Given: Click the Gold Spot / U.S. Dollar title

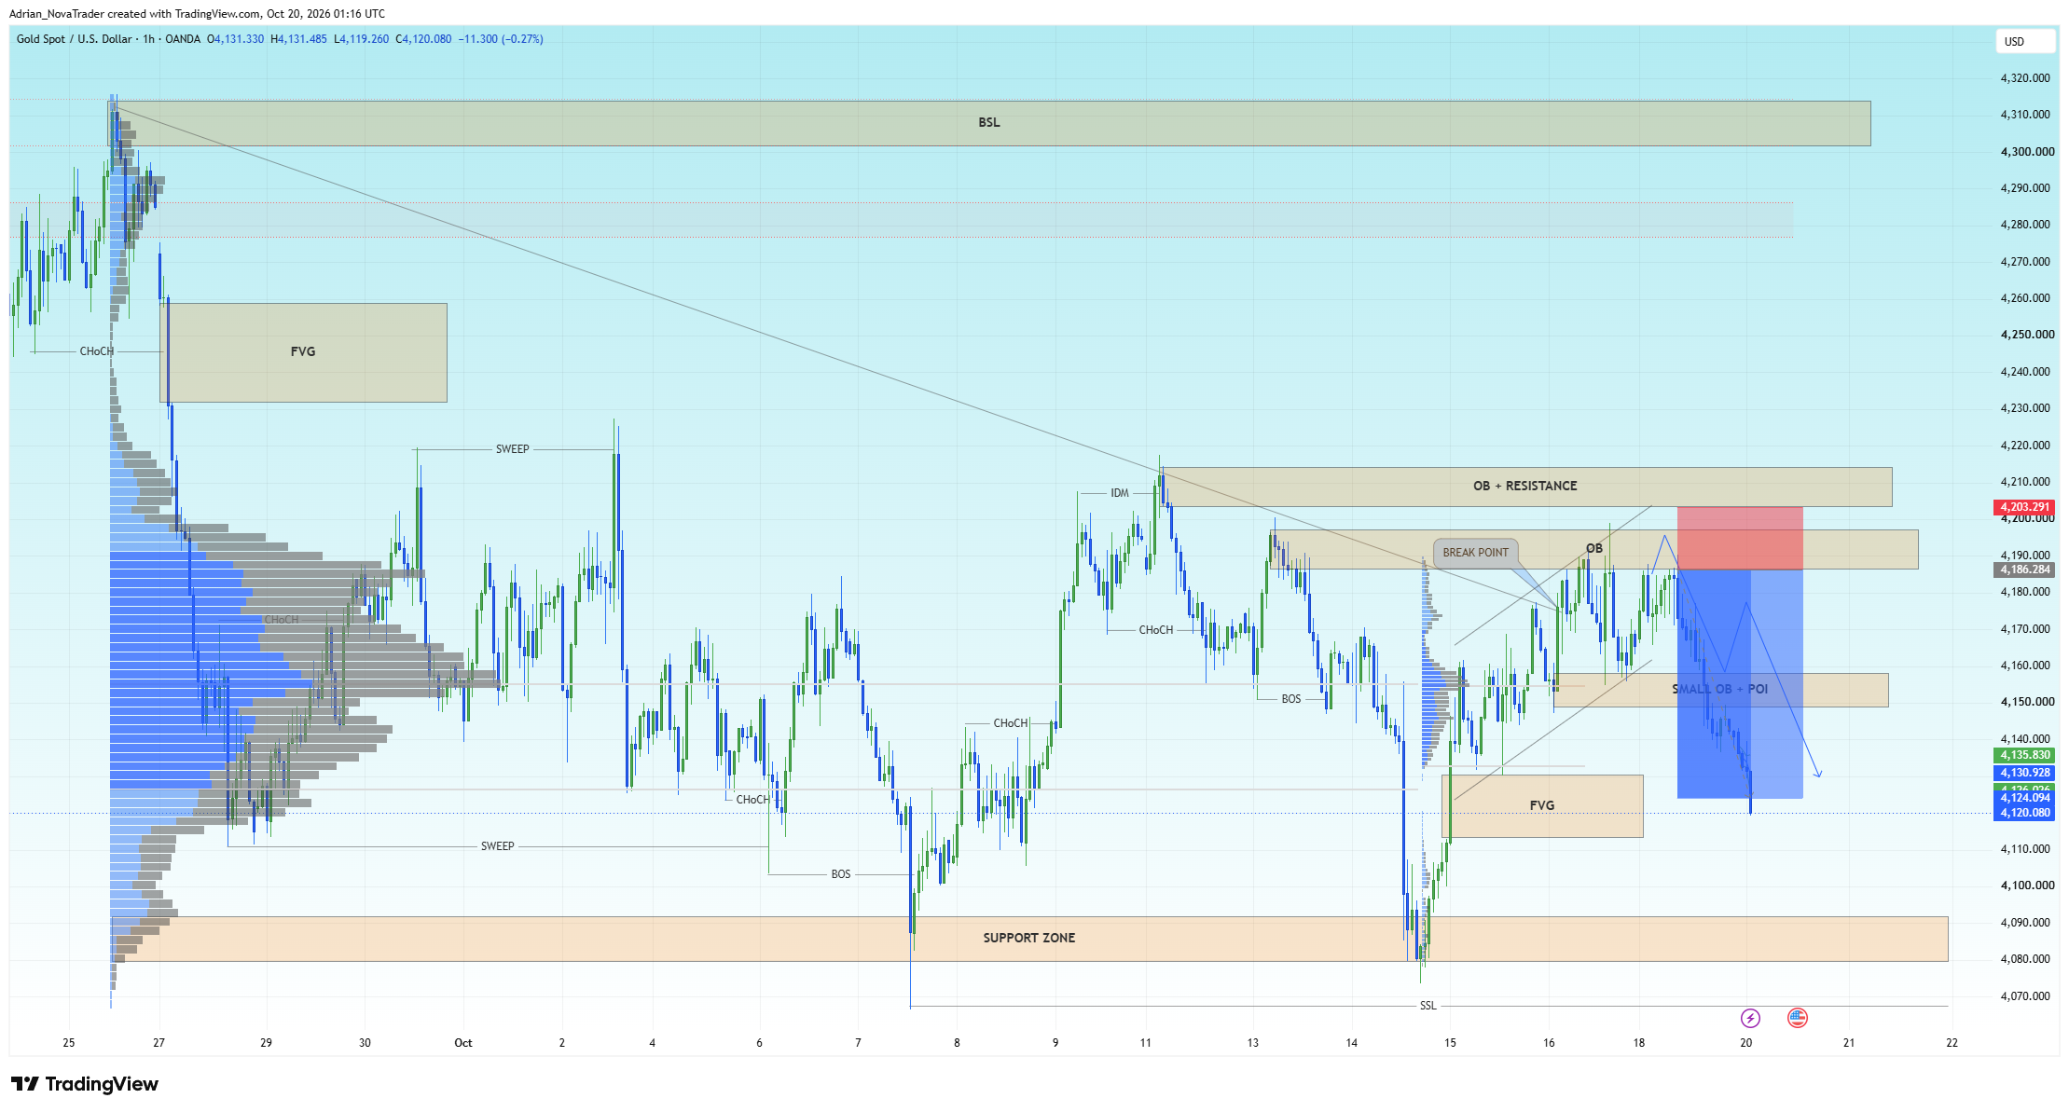Looking at the screenshot, I should coord(75,39).
